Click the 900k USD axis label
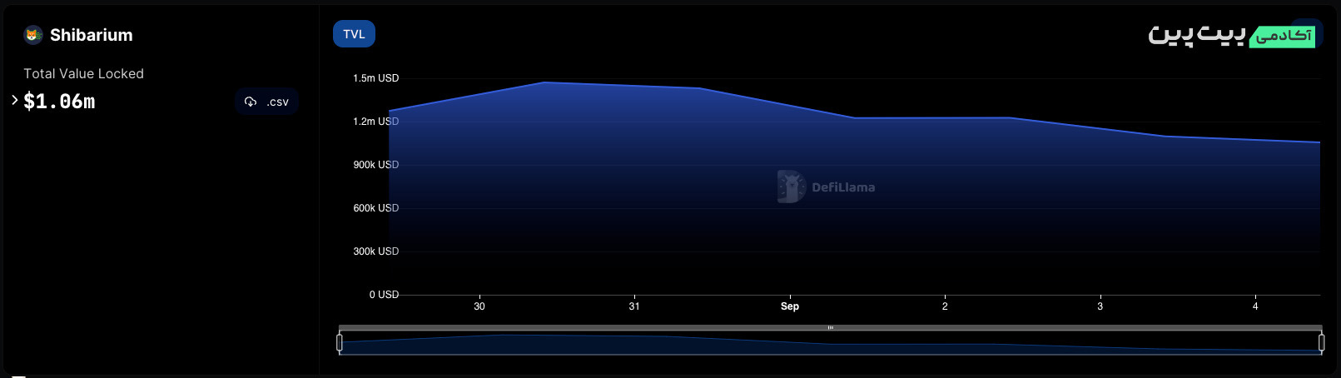 click(x=375, y=165)
